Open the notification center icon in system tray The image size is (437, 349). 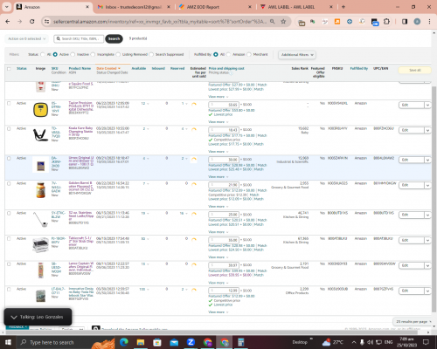426,342
